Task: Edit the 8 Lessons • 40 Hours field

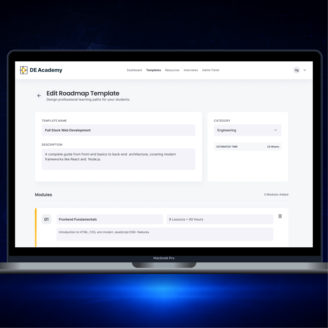Action: 220,219
